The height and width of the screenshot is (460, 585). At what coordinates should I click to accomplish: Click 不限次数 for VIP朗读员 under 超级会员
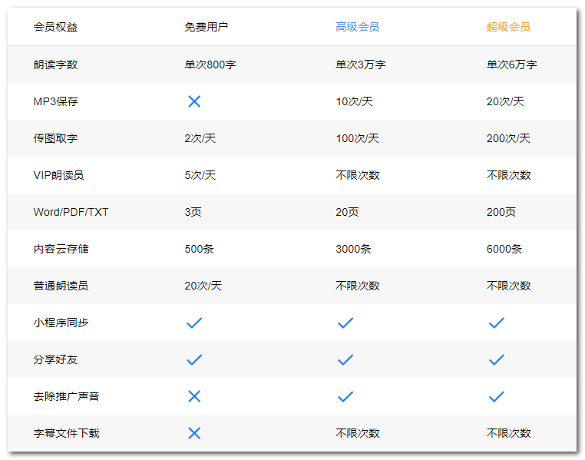508,175
